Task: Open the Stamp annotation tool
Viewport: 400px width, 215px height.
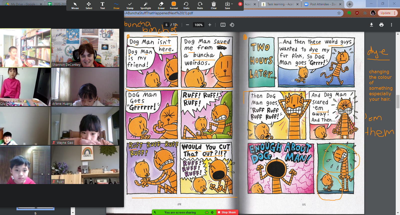Action: point(130,5)
